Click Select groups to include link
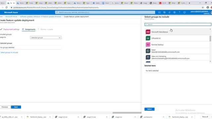This screenshot has height=119, width=212. click(9, 52)
